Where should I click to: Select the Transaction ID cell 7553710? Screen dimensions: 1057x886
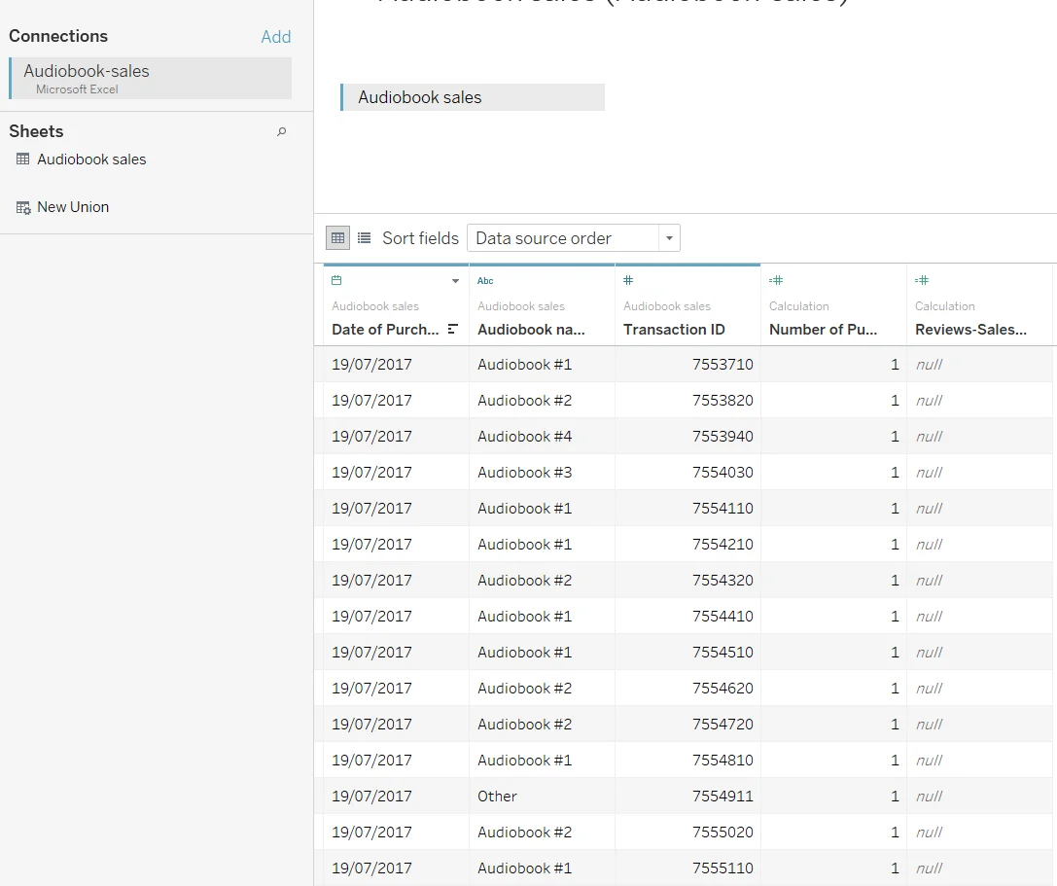[x=722, y=365]
